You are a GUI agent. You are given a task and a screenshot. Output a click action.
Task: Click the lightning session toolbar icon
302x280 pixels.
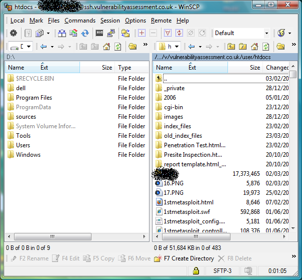tap(281, 33)
